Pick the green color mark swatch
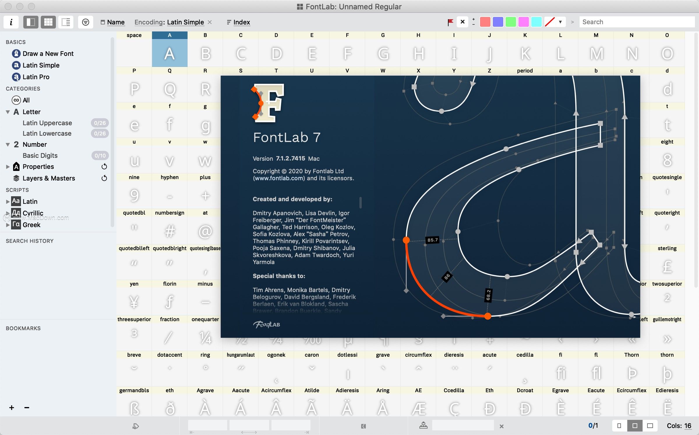 [511, 22]
